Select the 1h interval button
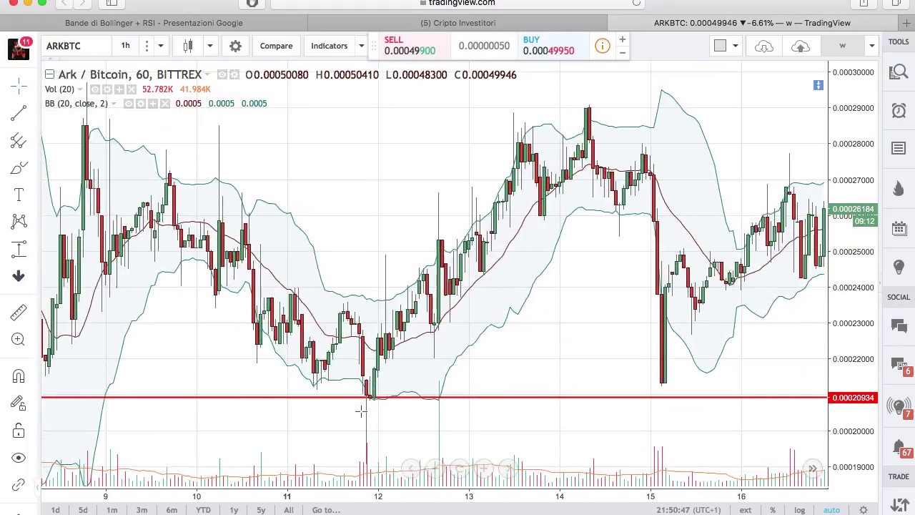The image size is (915, 515). click(x=126, y=46)
